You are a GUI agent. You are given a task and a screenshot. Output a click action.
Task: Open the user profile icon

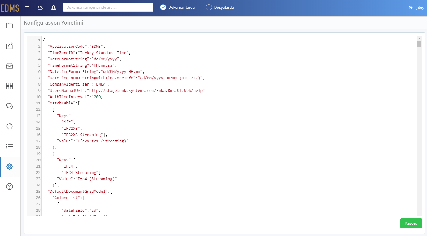(53, 8)
